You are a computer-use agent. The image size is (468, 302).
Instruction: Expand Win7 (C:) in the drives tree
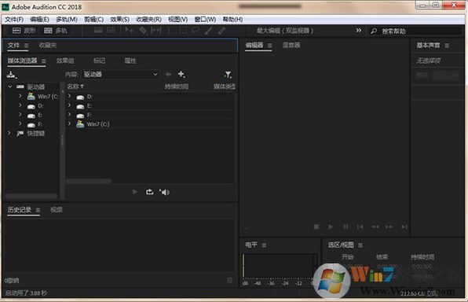20,96
